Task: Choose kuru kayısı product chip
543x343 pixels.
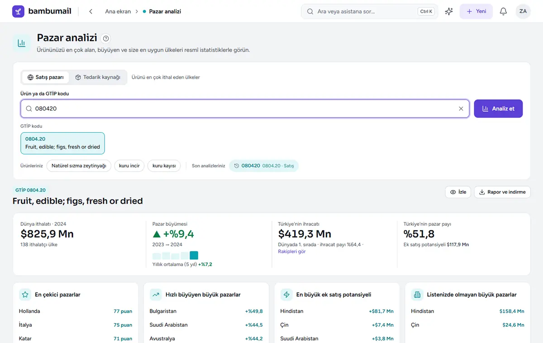Action: [x=164, y=166]
